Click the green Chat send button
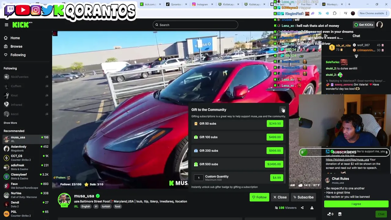Image resolution: width=391 pixels, height=220 pixels. pos(381,214)
